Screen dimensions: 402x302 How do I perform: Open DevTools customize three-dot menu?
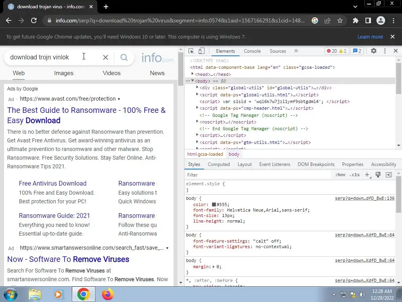[385, 51]
